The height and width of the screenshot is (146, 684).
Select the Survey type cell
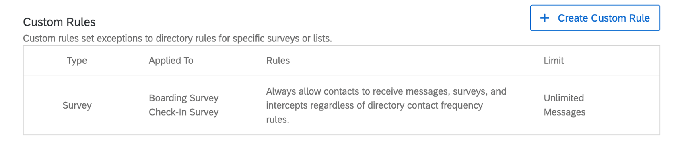coord(77,105)
